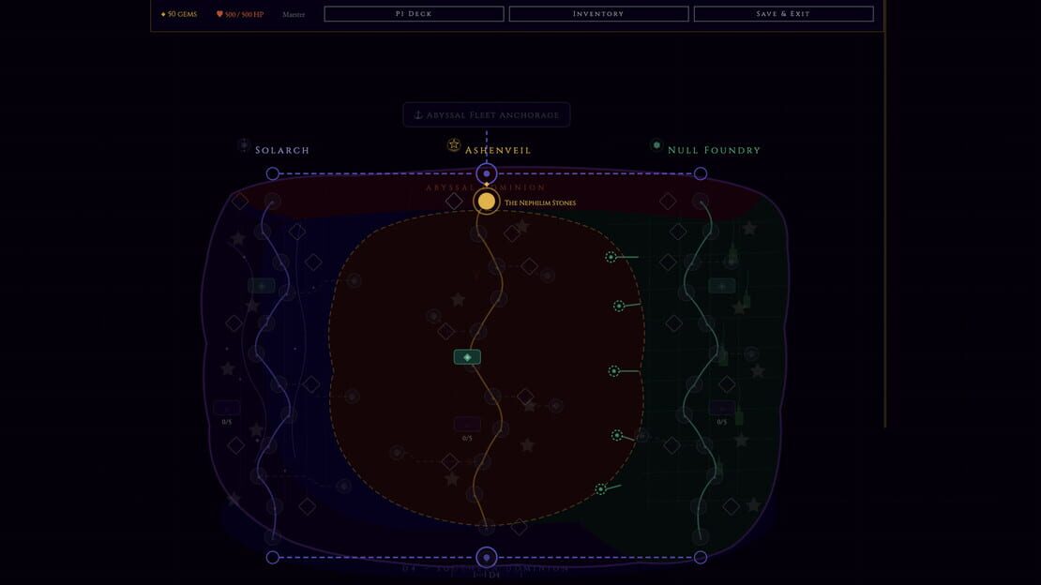Screen dimensions: 1041x585
Task: Click the Solarch faction emblem icon
Action: (244, 145)
